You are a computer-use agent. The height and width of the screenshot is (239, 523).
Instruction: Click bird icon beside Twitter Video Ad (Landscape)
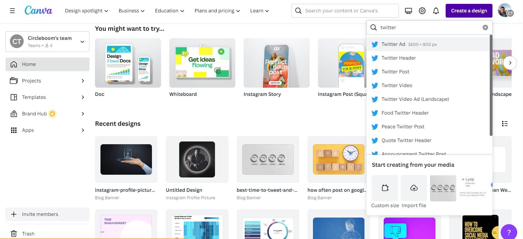tap(375, 99)
